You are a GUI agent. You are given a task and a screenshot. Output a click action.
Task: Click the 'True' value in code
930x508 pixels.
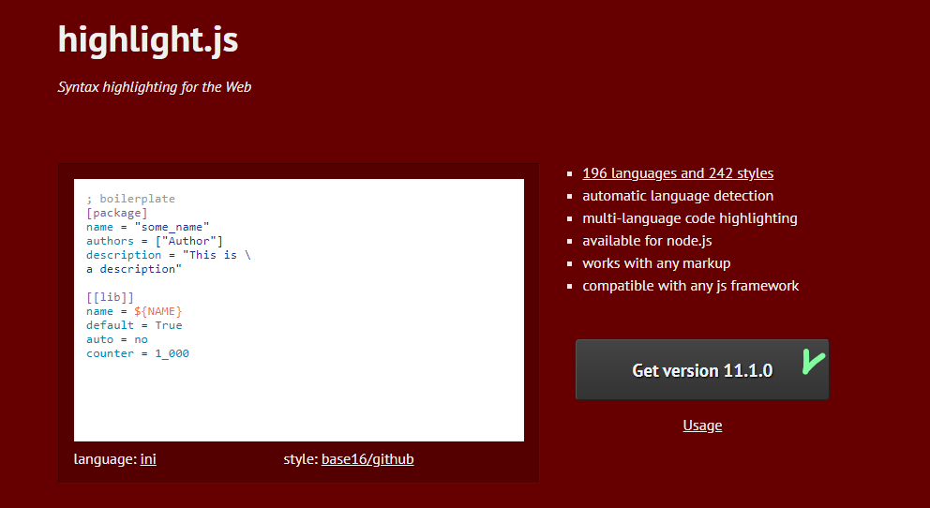tap(169, 325)
